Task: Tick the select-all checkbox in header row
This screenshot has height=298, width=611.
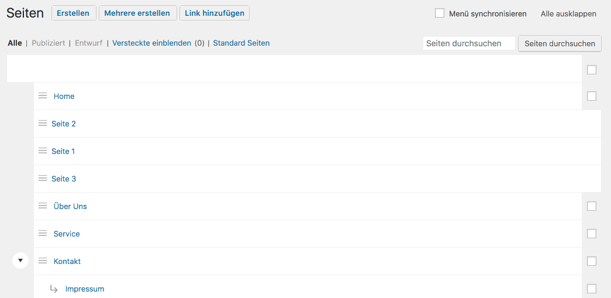Action: [x=592, y=70]
